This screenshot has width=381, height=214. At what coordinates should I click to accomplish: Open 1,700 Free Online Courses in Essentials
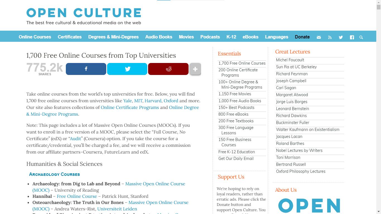click(242, 63)
